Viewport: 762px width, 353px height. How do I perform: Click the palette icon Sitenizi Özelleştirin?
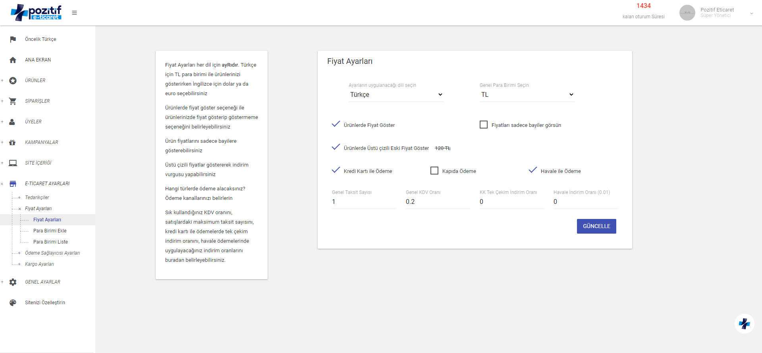pos(13,303)
